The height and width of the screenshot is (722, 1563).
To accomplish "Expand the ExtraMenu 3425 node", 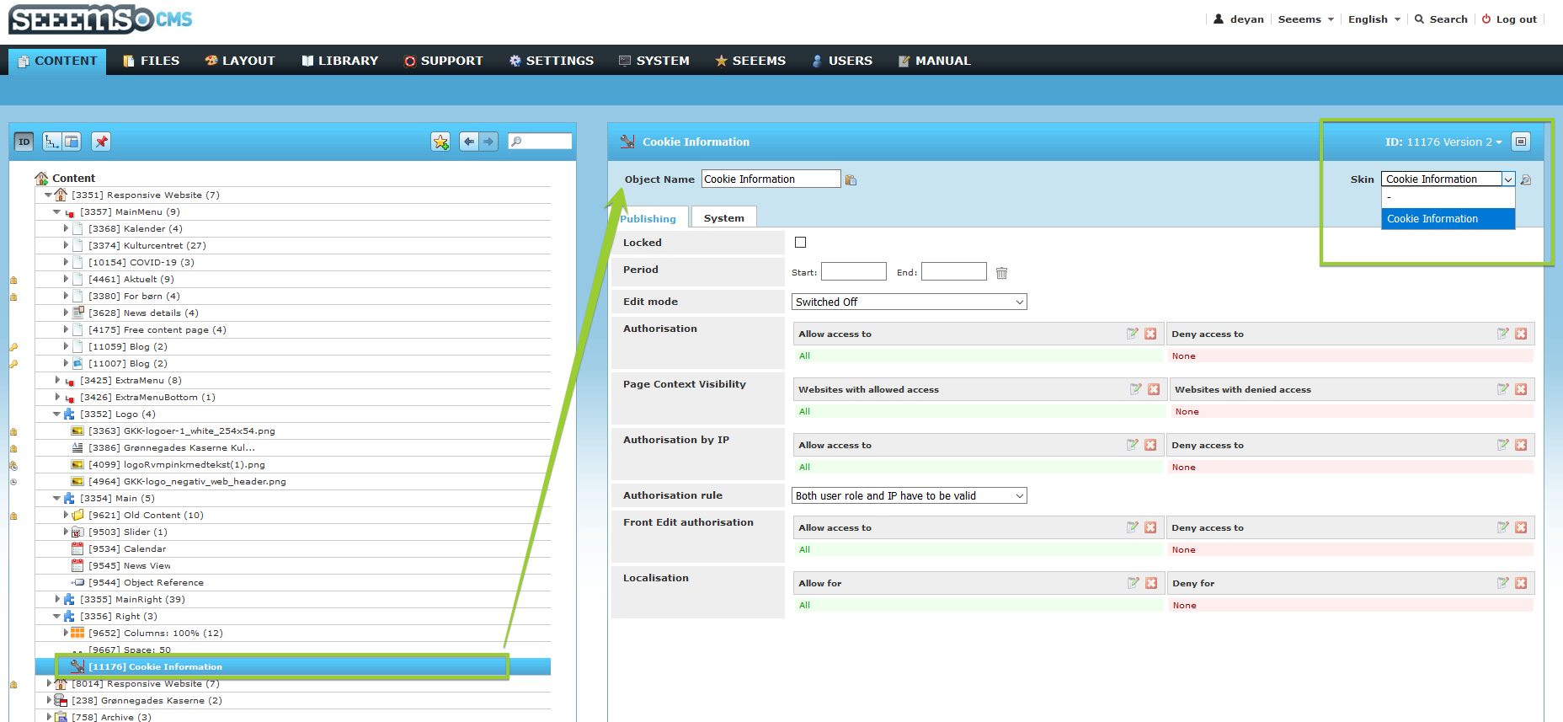I will (57, 380).
